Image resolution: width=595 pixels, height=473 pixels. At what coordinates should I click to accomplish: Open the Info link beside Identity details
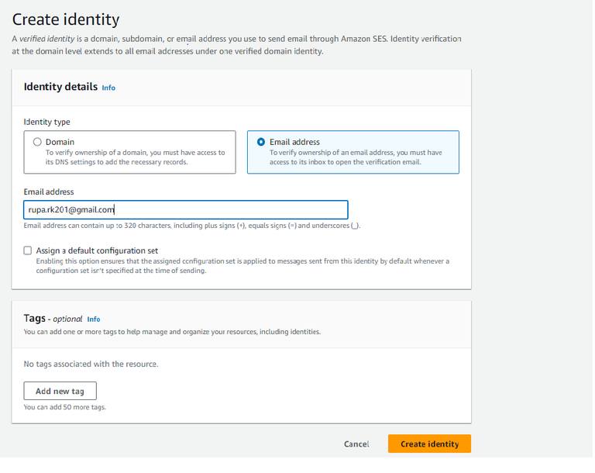tap(108, 88)
